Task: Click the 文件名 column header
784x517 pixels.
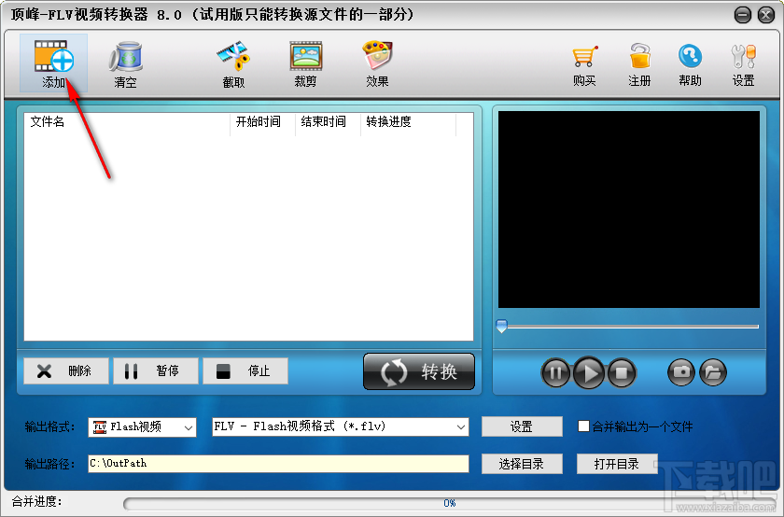Action: 127,122
